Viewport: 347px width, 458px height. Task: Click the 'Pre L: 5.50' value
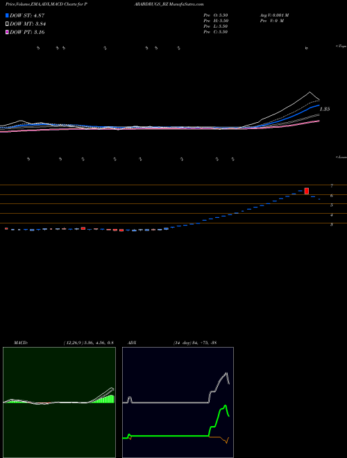216,26
